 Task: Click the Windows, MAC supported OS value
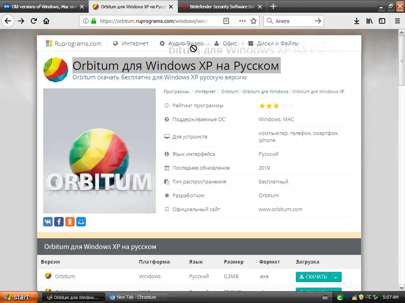(276, 119)
